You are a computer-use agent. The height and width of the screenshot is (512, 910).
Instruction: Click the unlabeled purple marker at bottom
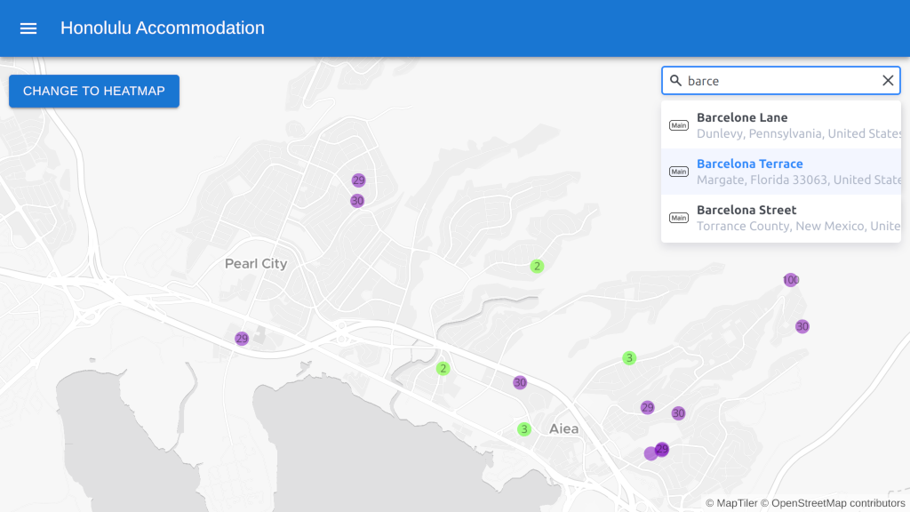pos(651,454)
